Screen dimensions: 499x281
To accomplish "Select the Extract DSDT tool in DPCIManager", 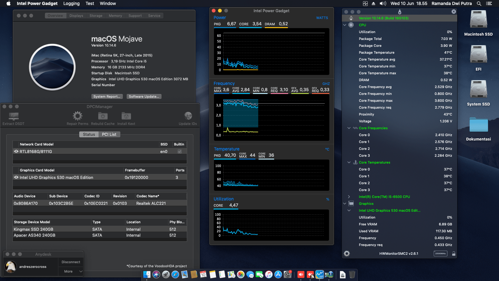I will click(x=13, y=117).
